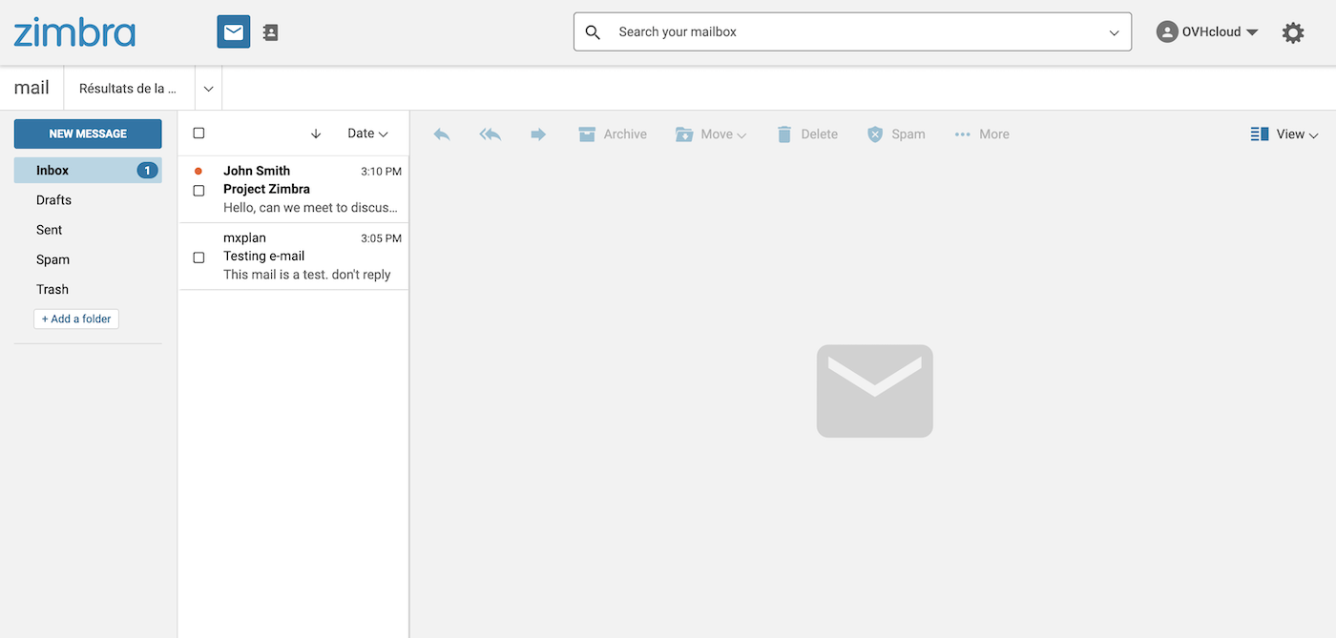The width and height of the screenshot is (1336, 638).
Task: Open the Mail app icon
Action: [233, 31]
